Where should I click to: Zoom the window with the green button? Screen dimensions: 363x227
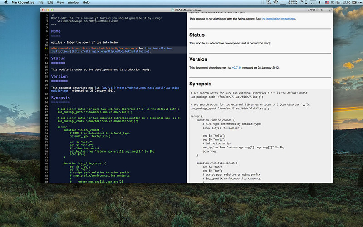click(52, 10)
